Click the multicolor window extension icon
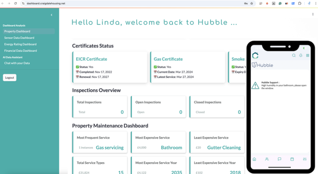This screenshot has height=174, width=318. point(261,4)
